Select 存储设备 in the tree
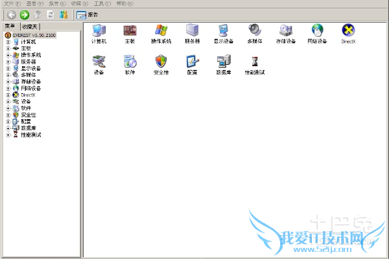This screenshot has height=259, width=389. pos(30,82)
